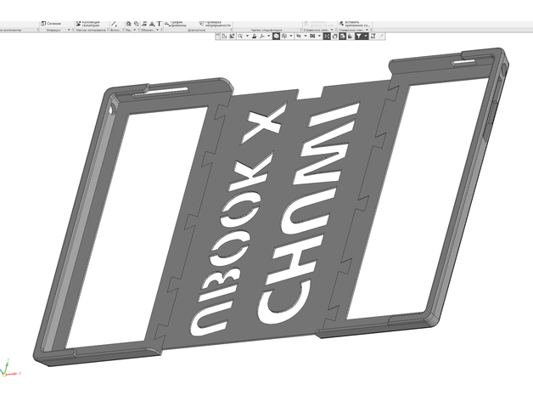533x401 pixels.
Task: Click the Сечение section tool
Action: click(x=55, y=23)
